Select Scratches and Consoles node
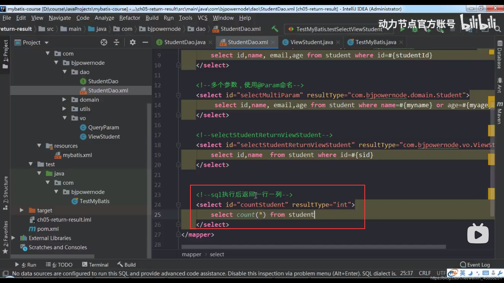 tap(57, 247)
